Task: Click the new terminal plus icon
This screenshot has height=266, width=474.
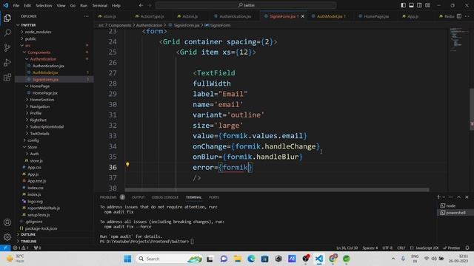Action: click(438, 197)
